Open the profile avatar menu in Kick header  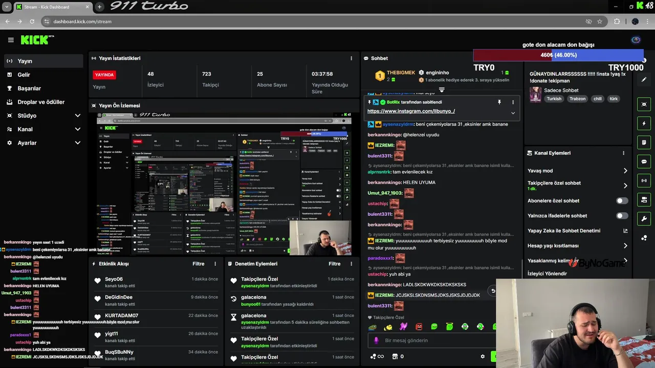(x=636, y=40)
